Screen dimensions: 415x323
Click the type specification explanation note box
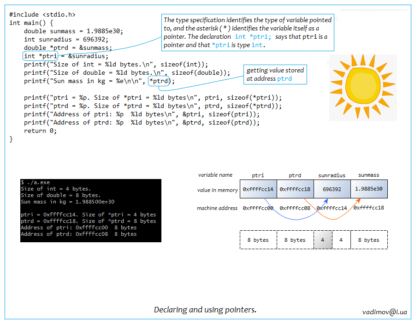coord(248,33)
